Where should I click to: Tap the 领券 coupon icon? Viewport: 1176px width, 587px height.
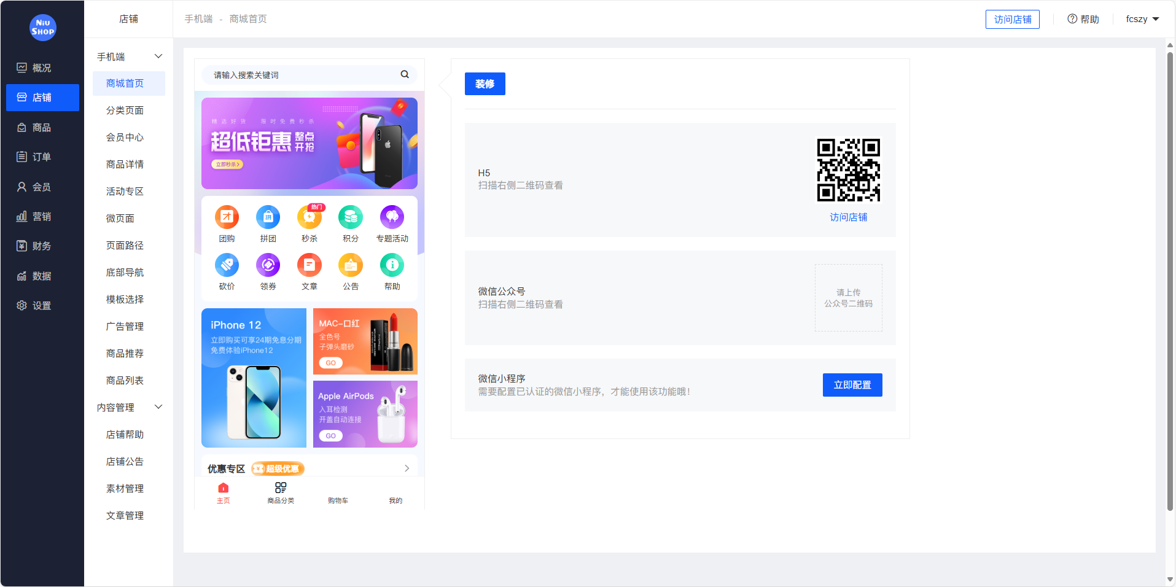coord(268,265)
